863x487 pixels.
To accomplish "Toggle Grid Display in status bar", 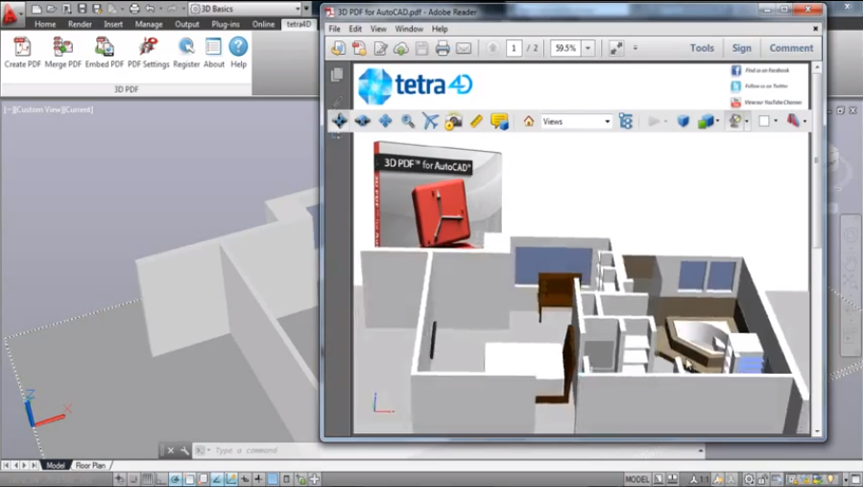I will tap(148, 479).
